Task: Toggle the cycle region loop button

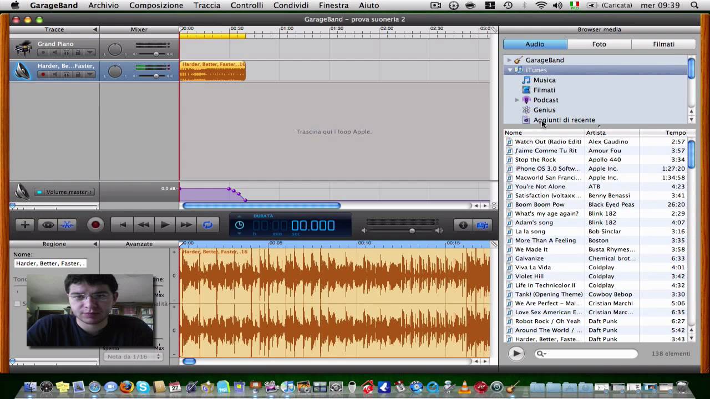Action: coord(207,224)
